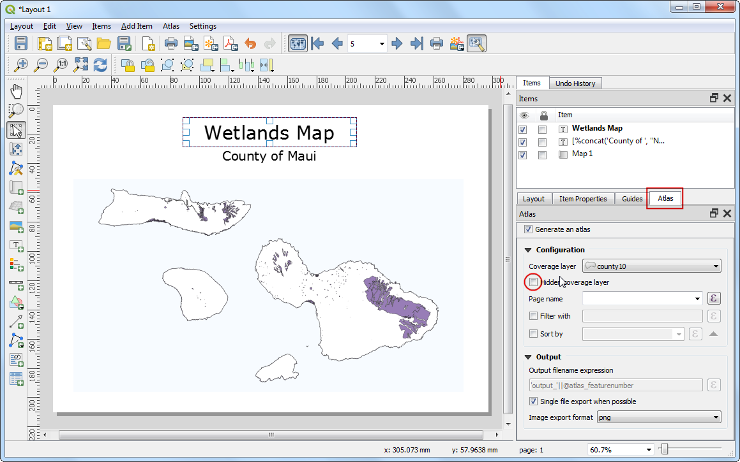Collapse the Configuration section

tap(528, 250)
